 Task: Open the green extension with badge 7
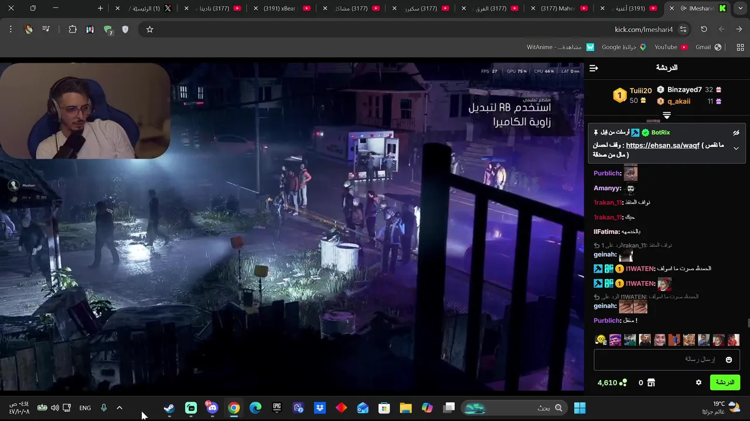click(x=108, y=30)
